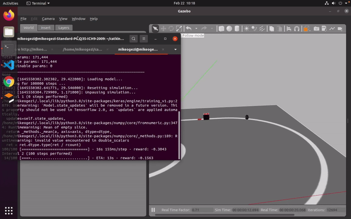Open the align tool

289,28
